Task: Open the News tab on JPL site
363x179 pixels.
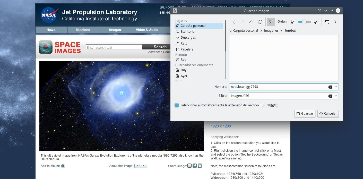Action: 51,30
